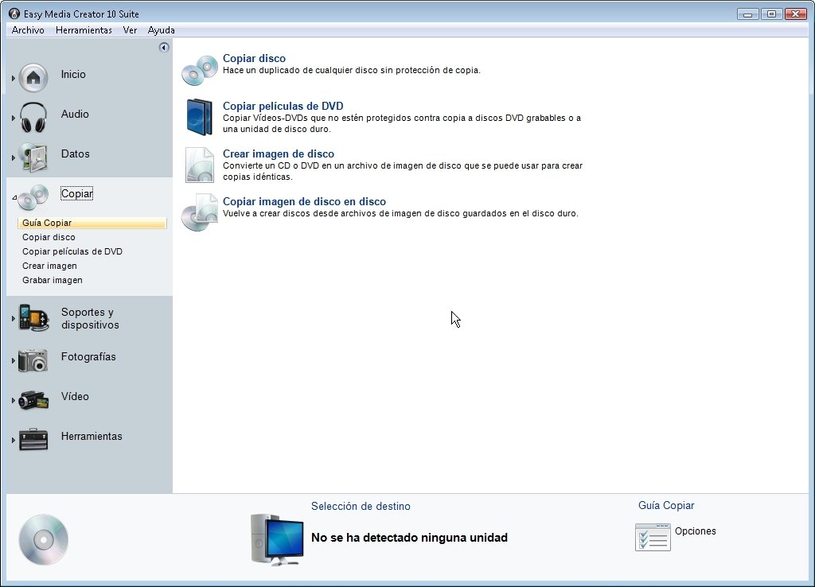Select Grabar imagen in sidebar
815x587 pixels.
[52, 280]
